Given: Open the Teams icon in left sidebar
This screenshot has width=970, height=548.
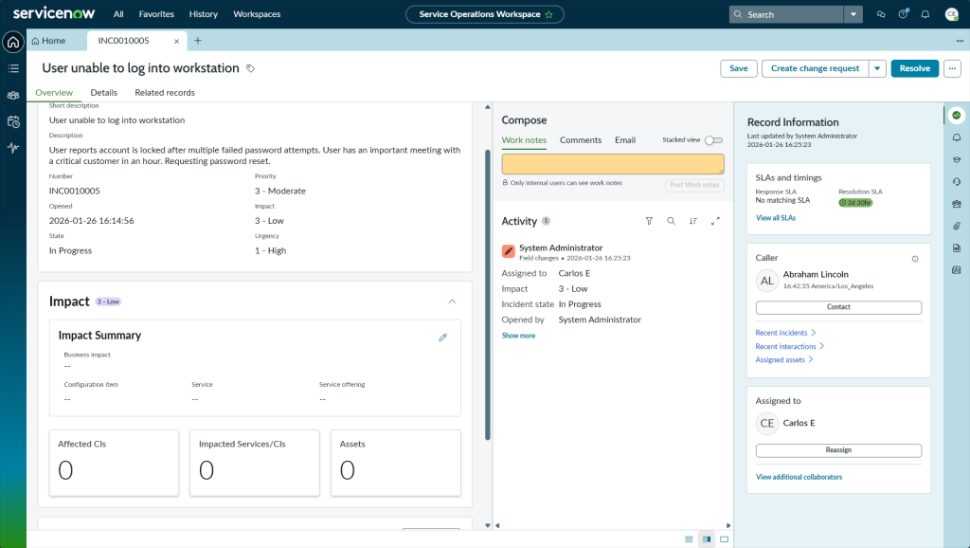Looking at the screenshot, I should (13, 95).
